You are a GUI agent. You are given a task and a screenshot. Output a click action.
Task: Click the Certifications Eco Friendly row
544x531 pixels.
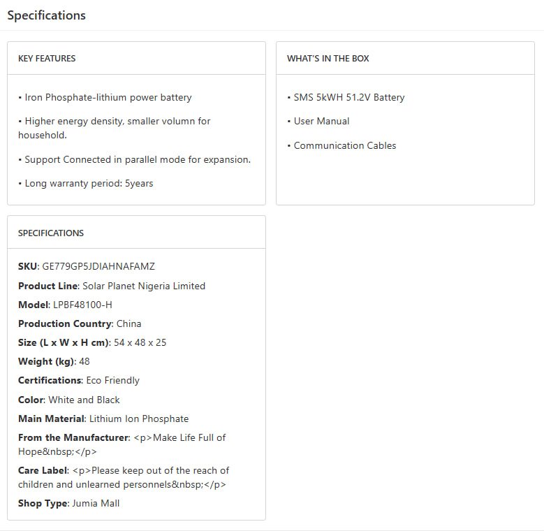click(79, 381)
